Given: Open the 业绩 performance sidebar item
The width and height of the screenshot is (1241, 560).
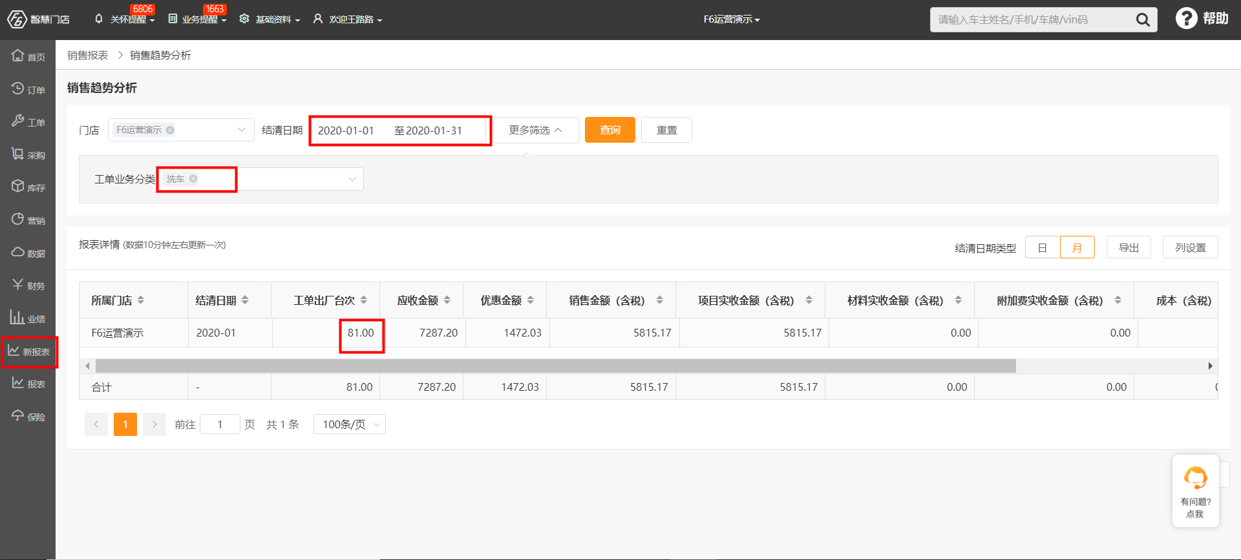Looking at the screenshot, I should [28, 318].
